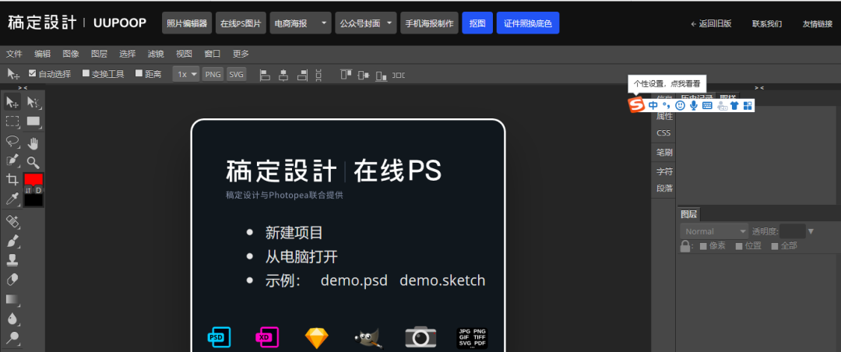Click the JPG PNG GIF formats icon
Image resolution: width=841 pixels, height=352 pixels.
pos(472,338)
